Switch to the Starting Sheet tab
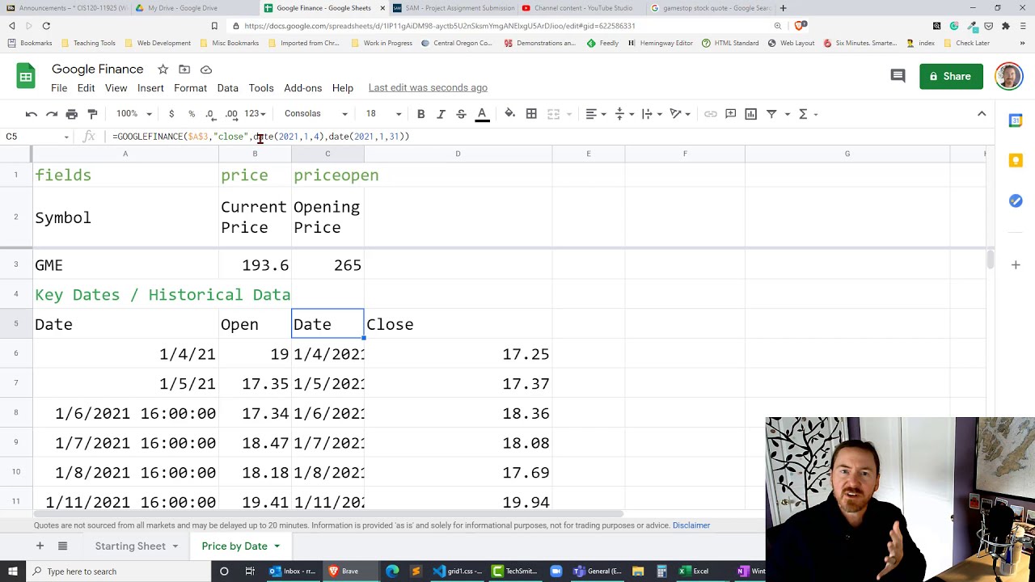Viewport: 1035px width, 582px height. [x=130, y=546]
